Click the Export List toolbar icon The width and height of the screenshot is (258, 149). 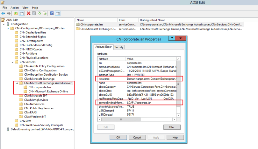pos(45,13)
